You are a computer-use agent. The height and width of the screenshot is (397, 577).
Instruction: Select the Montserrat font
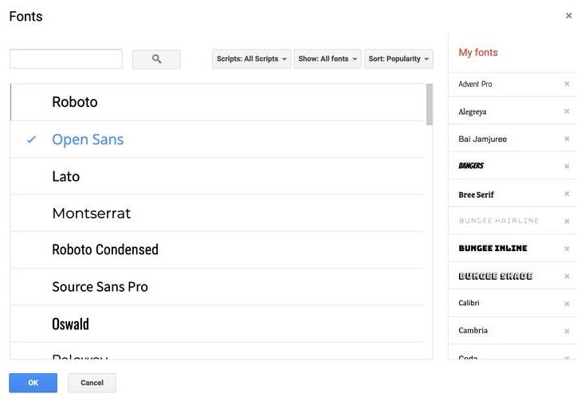click(x=217, y=213)
